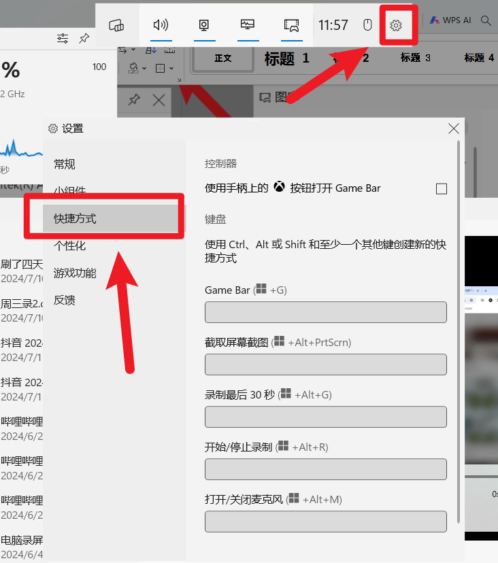Click the 开始/停止录制 shortcut input field
Screen dimensions: 498x563
(x=325, y=469)
